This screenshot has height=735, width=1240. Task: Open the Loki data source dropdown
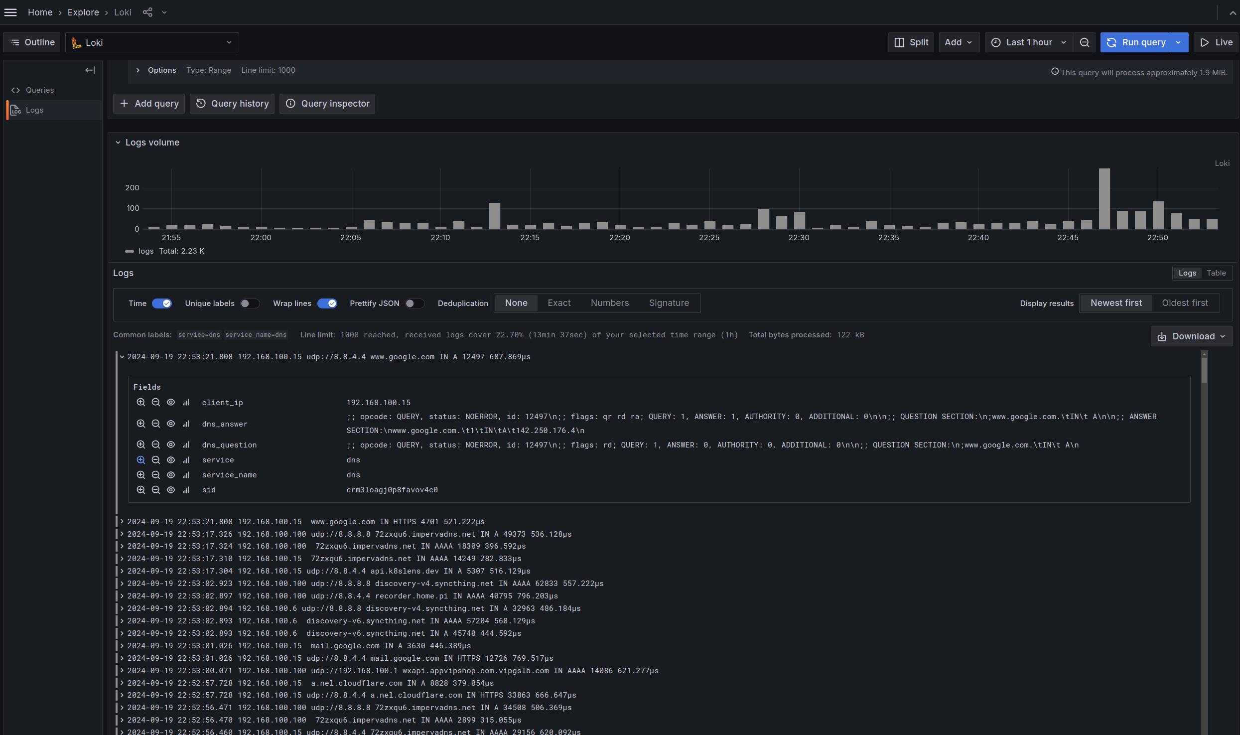tap(152, 43)
